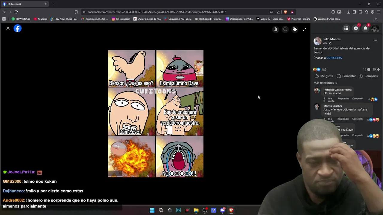This screenshot has height=215, width=383.
Task: Open taskbar search
Action: click(161, 210)
